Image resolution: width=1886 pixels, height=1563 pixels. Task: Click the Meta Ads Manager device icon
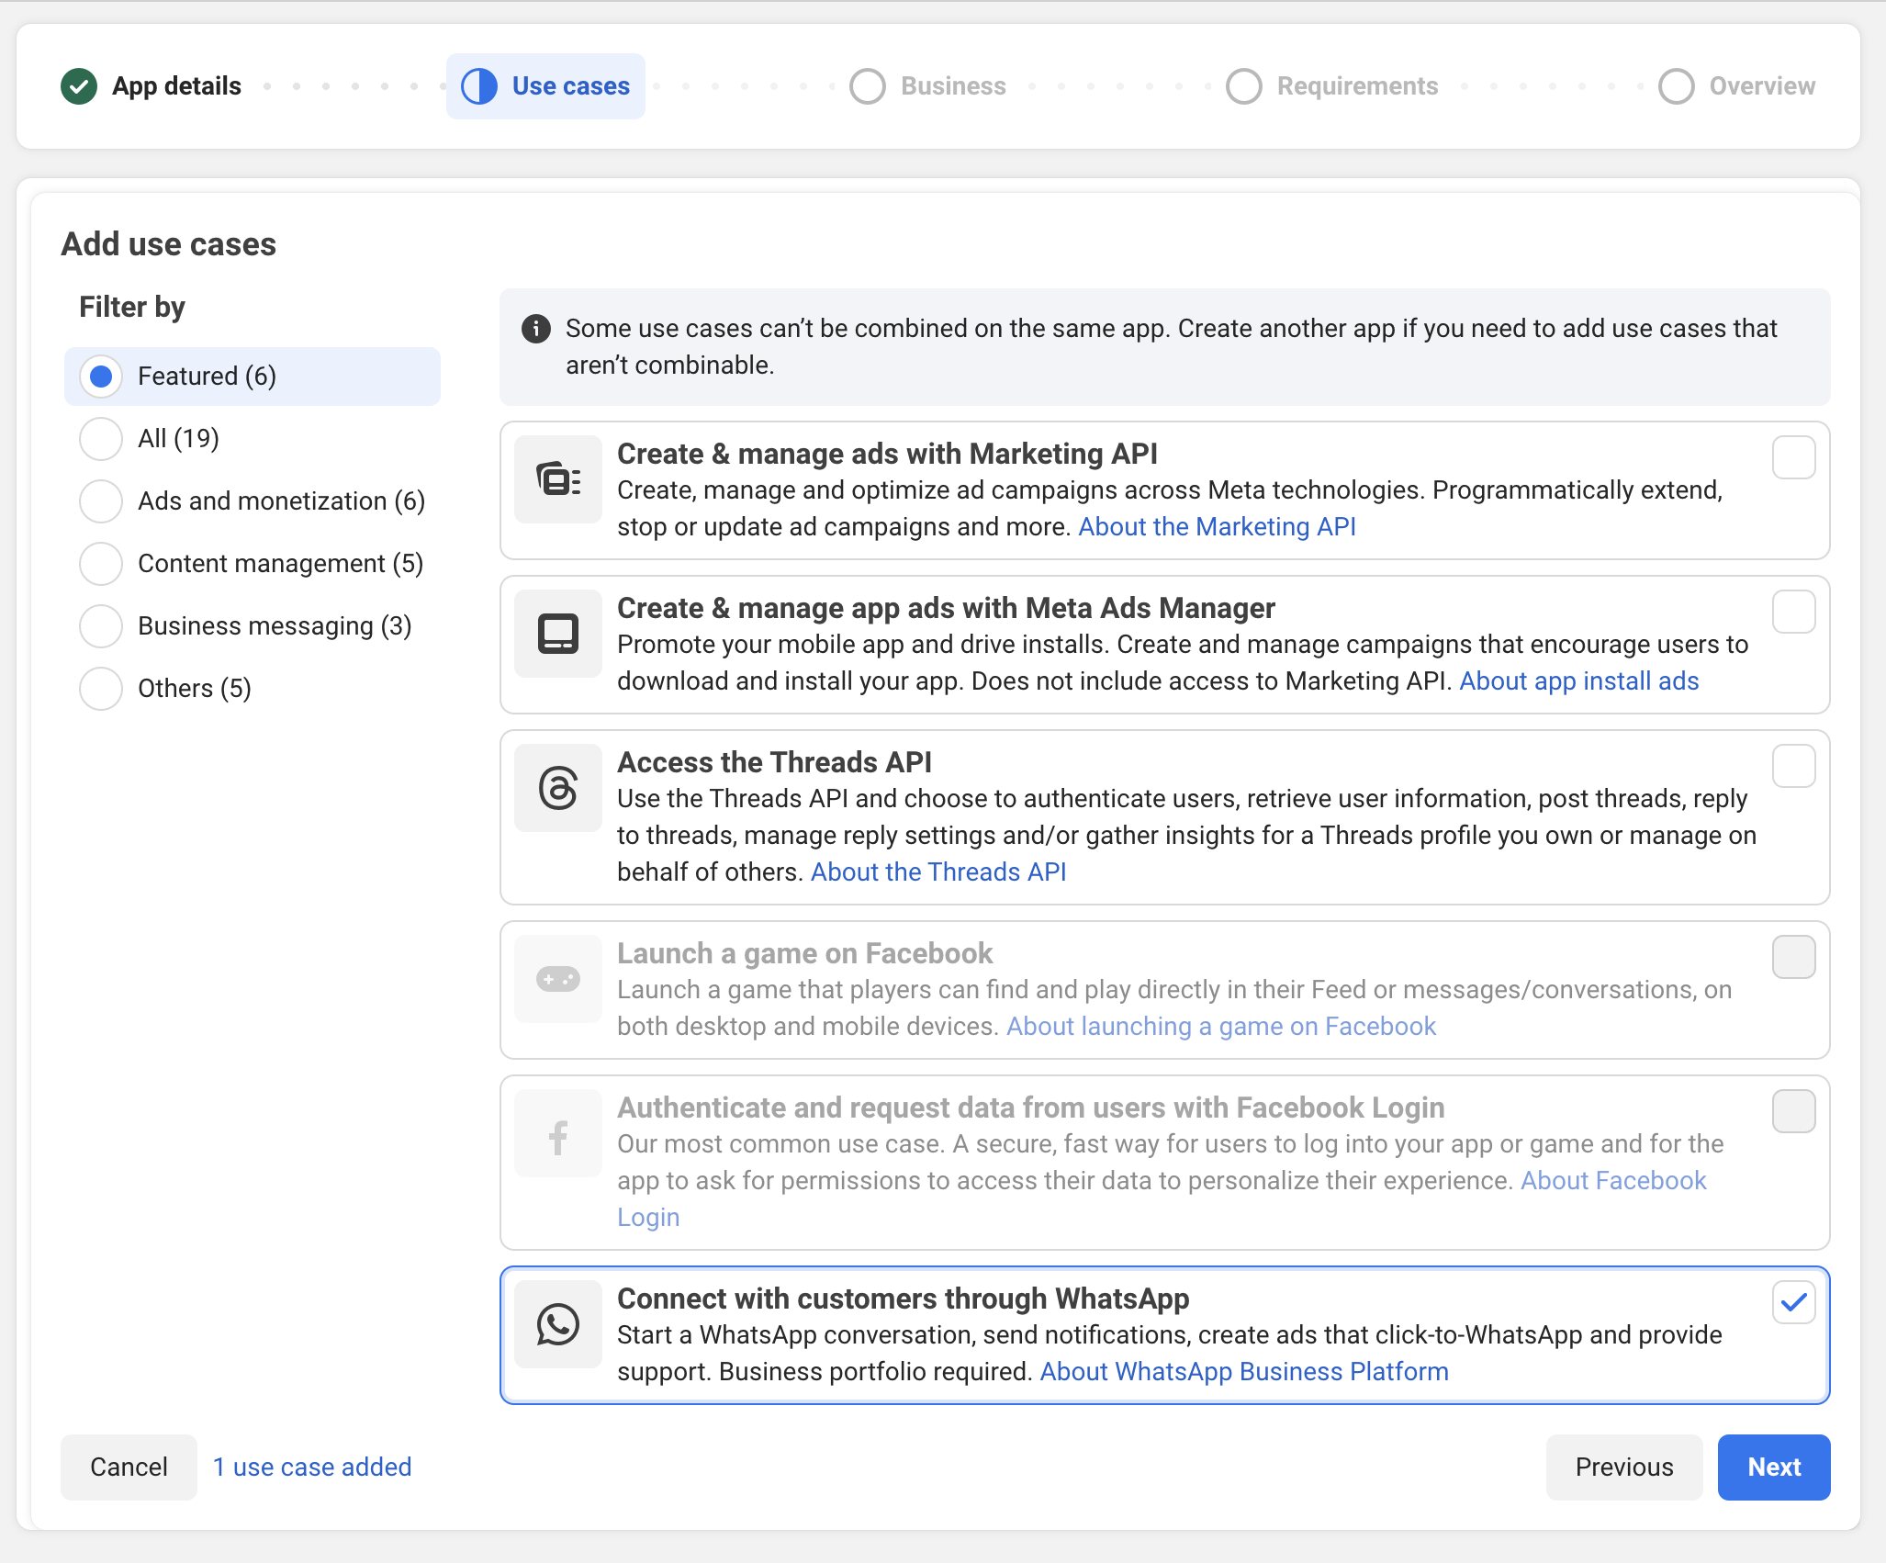557,634
